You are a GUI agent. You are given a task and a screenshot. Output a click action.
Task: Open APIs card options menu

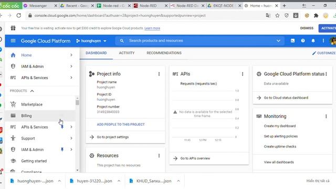tap(243, 74)
